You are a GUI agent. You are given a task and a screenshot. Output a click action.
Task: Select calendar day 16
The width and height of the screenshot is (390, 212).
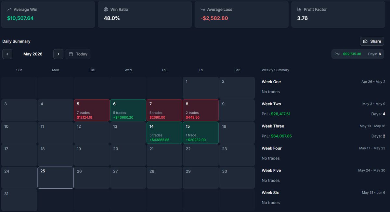[237, 133]
